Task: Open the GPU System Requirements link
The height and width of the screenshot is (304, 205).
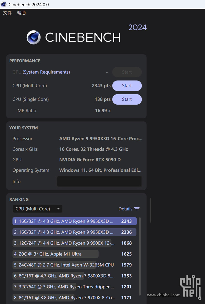Action: click(46, 72)
